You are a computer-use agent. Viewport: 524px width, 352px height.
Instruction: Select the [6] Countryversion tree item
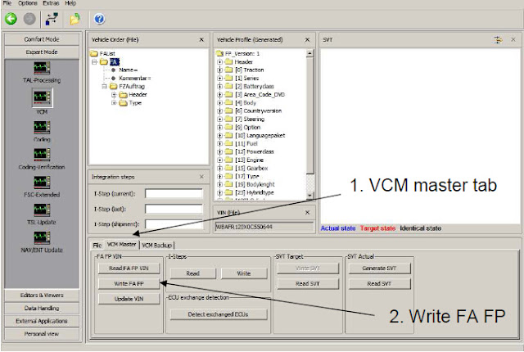259,111
